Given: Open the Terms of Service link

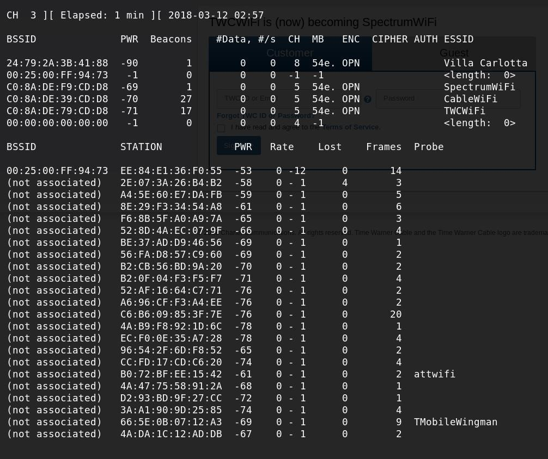Looking at the screenshot, I should click(351, 127).
